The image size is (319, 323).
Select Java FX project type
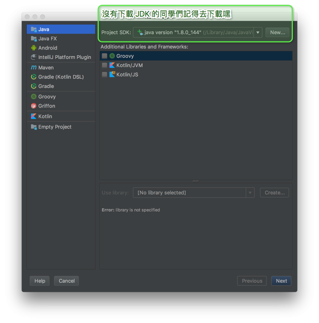[x=61, y=38]
